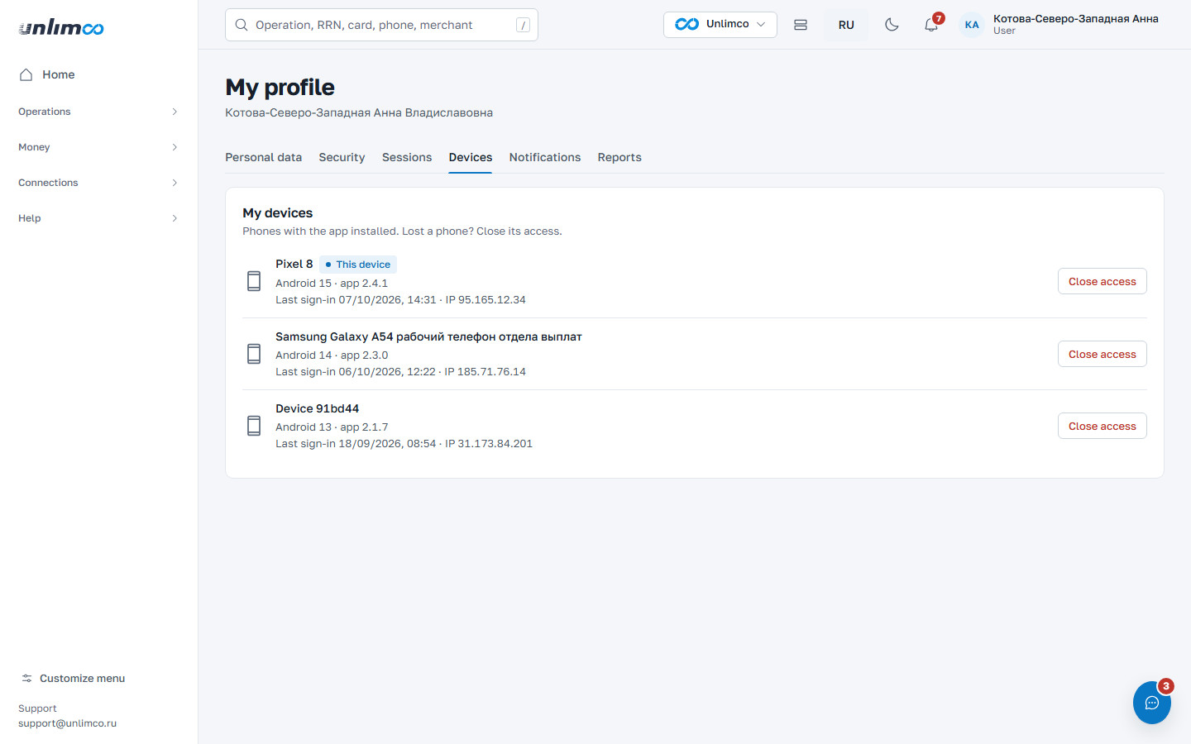Screen dimensions: 1191x744
Task: Close access for Device 91bd44
Action: pos(1103,426)
